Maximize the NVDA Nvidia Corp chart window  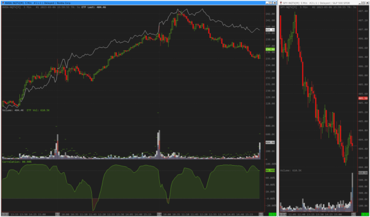point(271,3)
